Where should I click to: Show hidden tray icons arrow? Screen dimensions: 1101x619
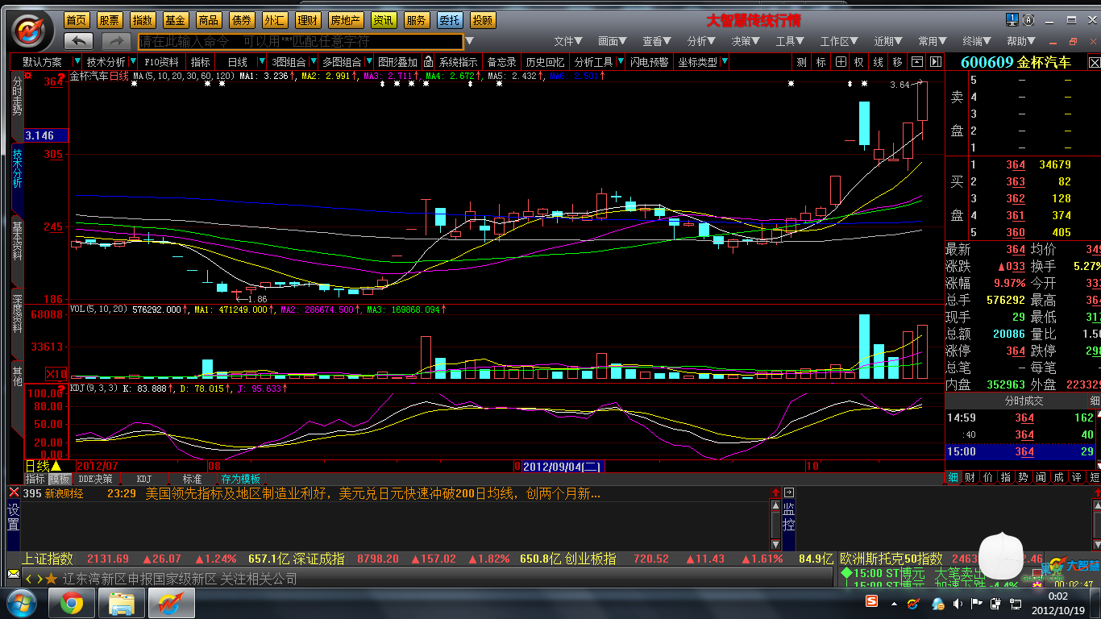[x=894, y=603]
